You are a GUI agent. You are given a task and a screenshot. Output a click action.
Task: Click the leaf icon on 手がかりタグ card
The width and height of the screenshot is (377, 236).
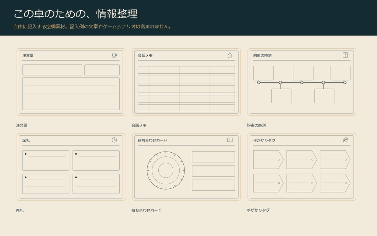click(x=345, y=140)
